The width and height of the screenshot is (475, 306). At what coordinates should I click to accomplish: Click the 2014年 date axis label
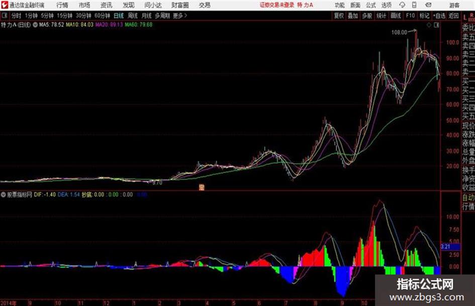click(x=9, y=303)
